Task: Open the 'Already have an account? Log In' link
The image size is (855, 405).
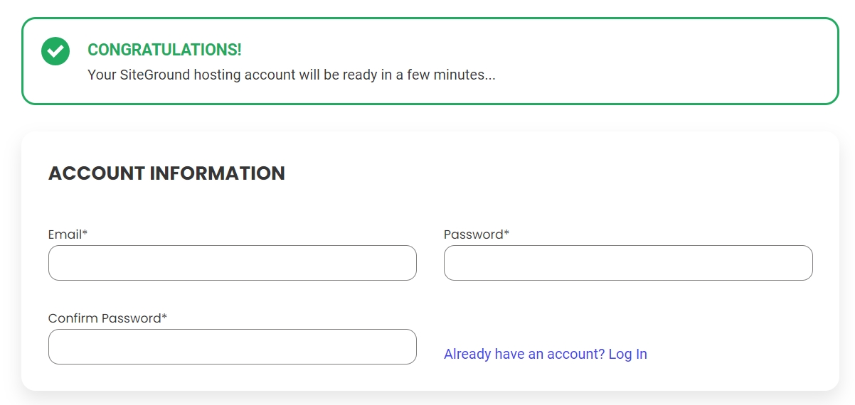Action: [x=545, y=354]
